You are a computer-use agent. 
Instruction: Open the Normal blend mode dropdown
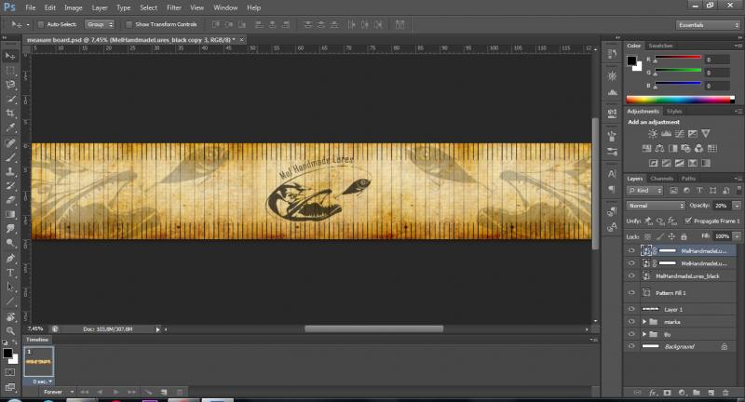656,205
